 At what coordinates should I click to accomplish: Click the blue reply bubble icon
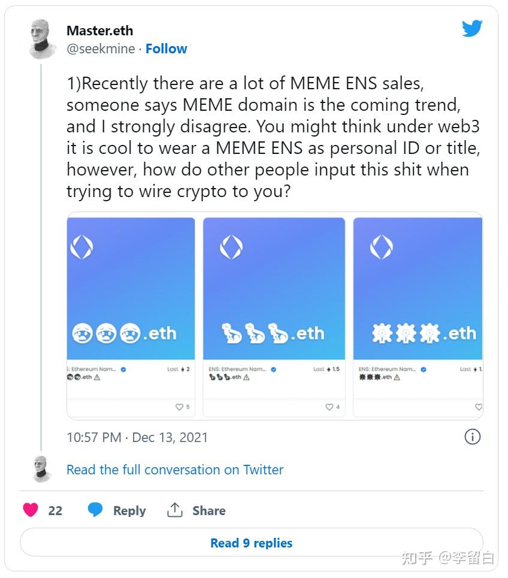(x=95, y=510)
